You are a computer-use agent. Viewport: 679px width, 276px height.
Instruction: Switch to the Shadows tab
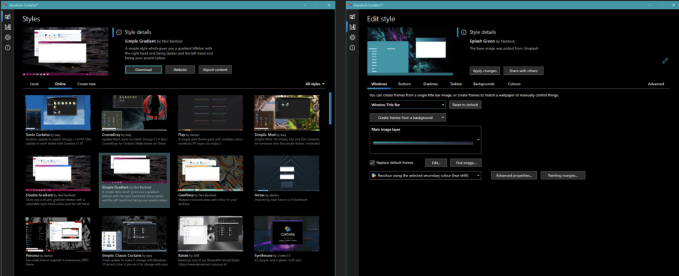(x=430, y=84)
